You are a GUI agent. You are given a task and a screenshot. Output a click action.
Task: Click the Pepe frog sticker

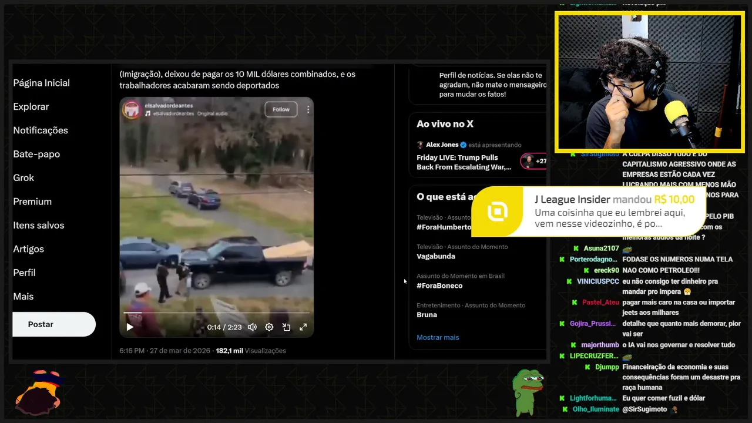pos(528,392)
